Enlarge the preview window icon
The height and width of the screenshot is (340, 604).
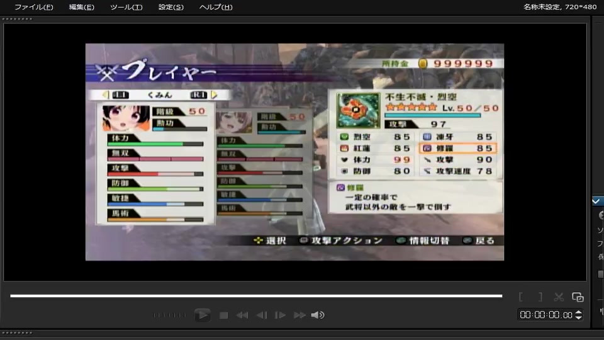578,297
